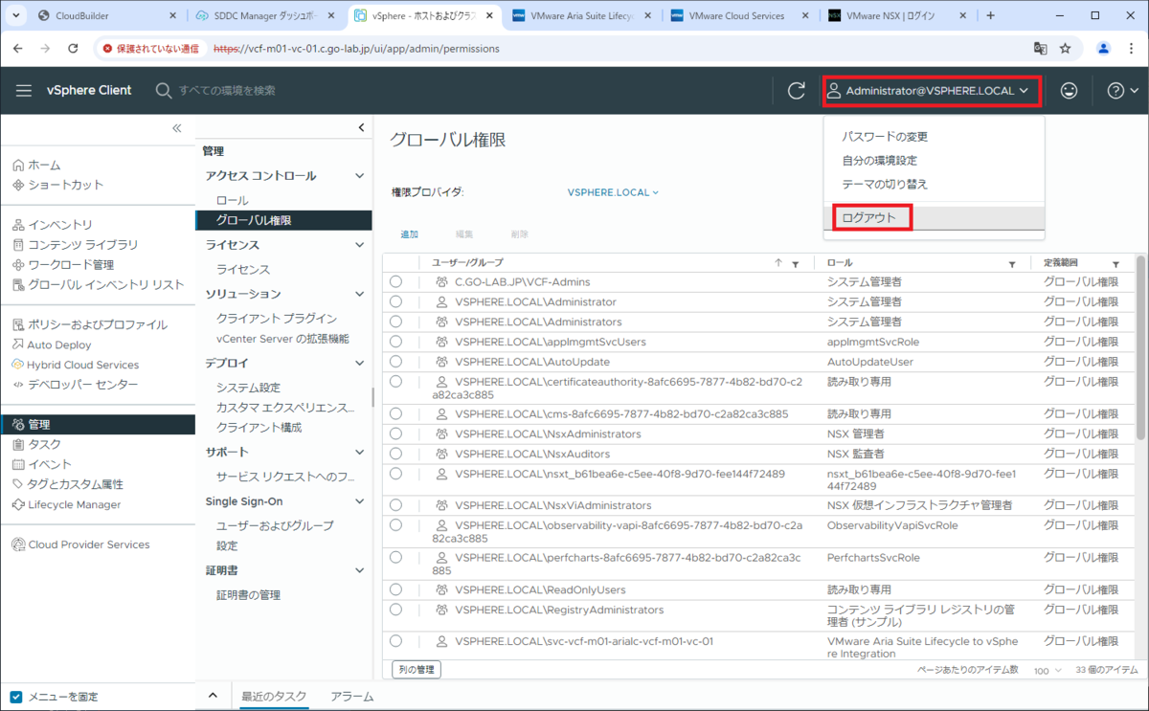Click ログアウト in user menu
This screenshot has height=711, width=1149.
click(870, 217)
